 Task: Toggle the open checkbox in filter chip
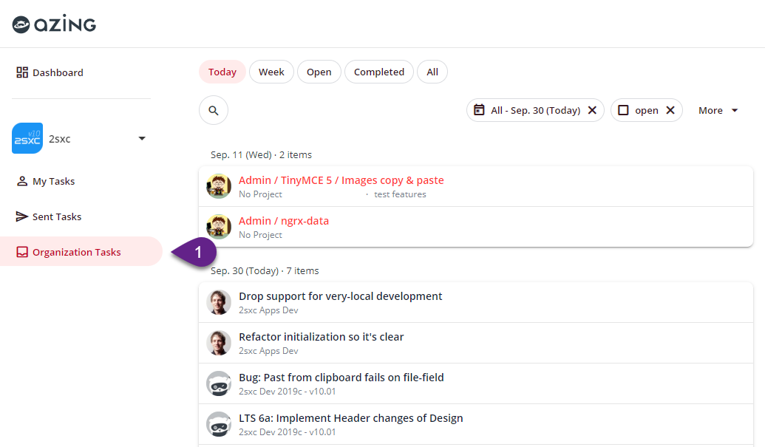click(x=623, y=110)
